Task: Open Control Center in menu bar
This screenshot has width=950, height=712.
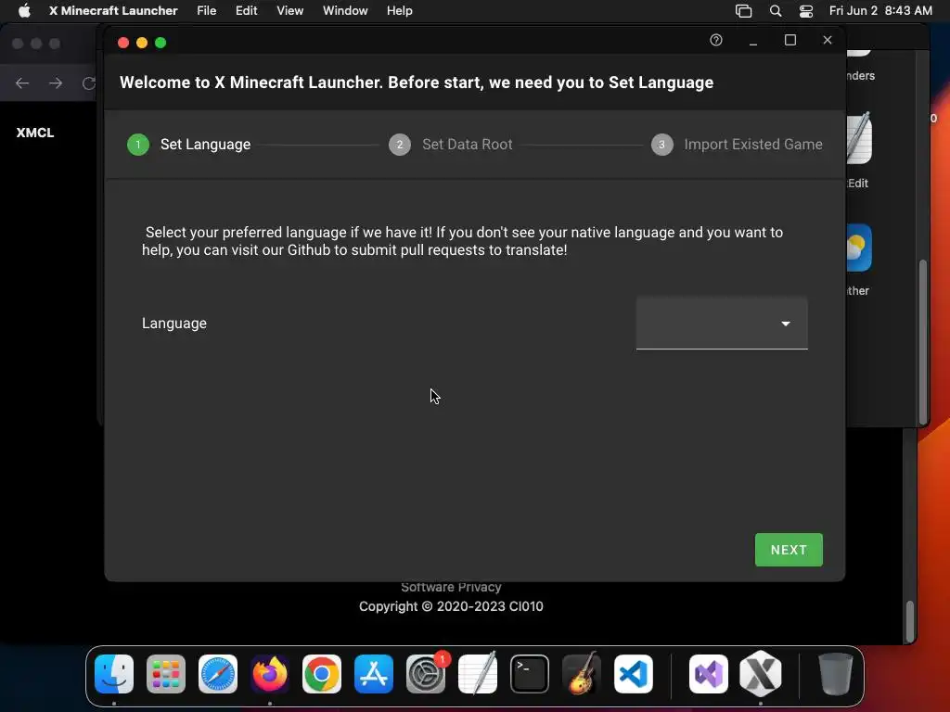Action: 806,11
